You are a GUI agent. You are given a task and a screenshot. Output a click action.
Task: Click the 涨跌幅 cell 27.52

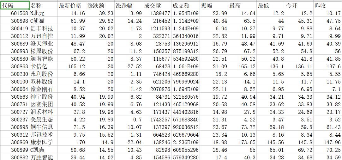(x=129, y=66)
